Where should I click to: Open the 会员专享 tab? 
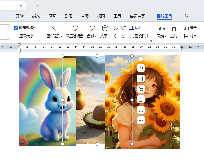[137, 16]
